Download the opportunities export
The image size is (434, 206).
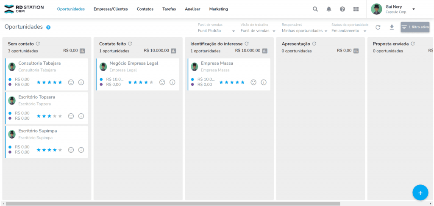point(392,27)
